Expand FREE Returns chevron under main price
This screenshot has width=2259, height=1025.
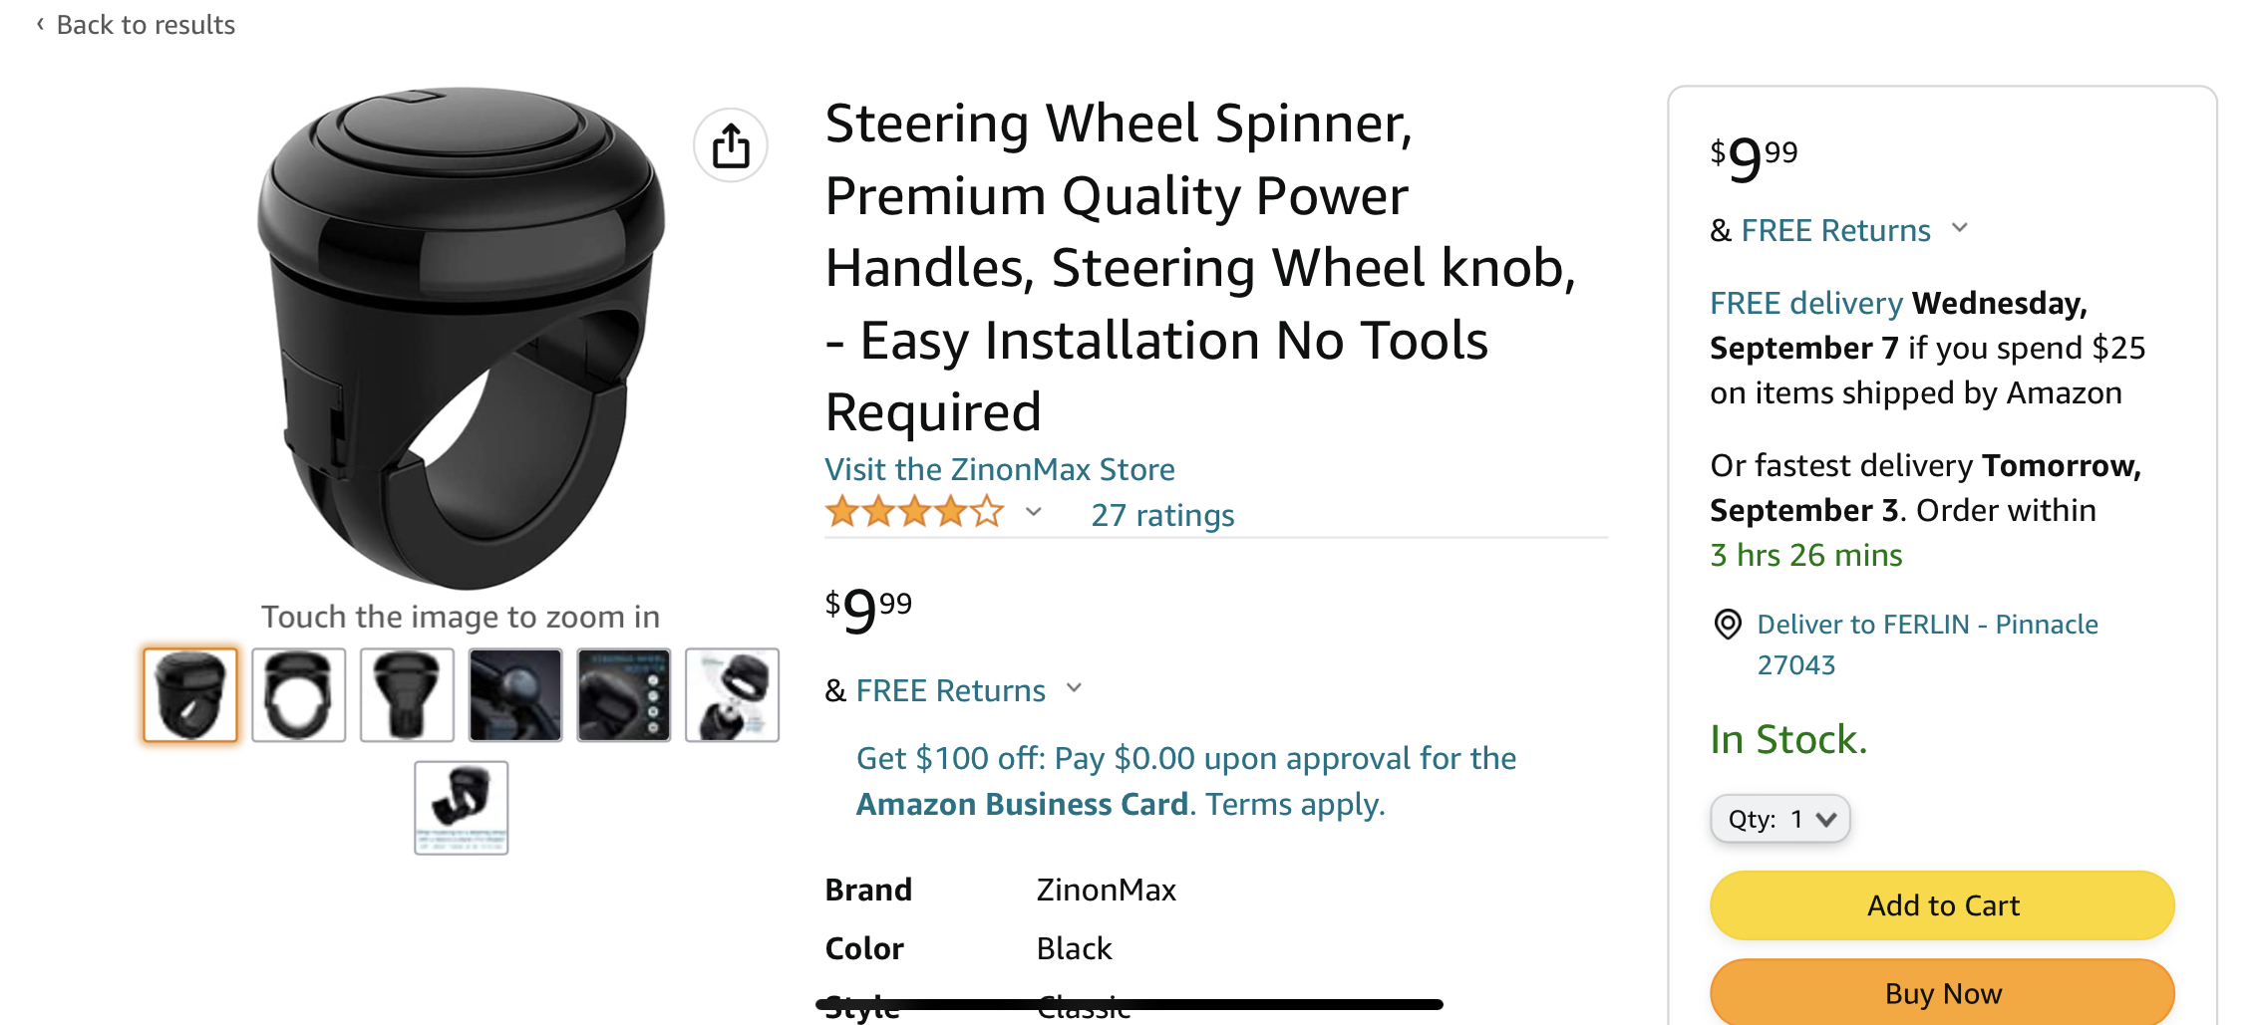(x=1075, y=688)
